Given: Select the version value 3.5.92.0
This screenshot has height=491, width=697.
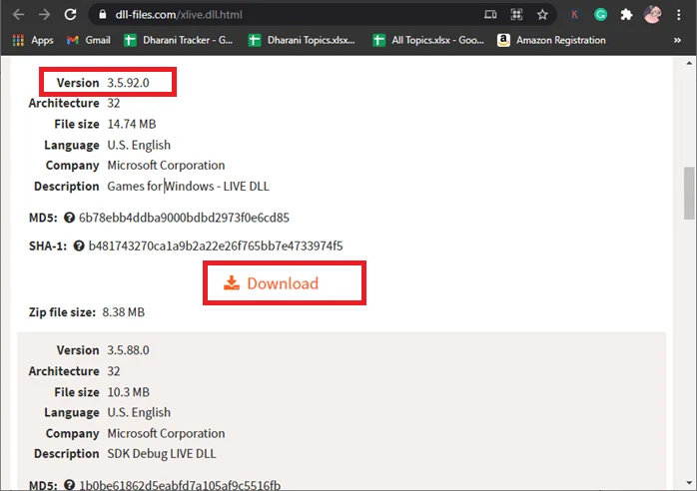Looking at the screenshot, I should coord(128,83).
